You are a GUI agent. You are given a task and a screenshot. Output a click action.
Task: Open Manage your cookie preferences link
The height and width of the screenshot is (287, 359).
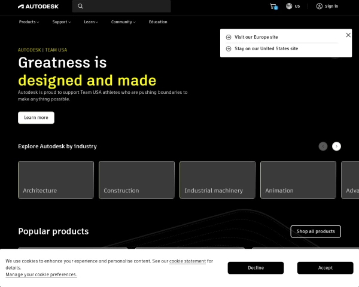click(41, 274)
